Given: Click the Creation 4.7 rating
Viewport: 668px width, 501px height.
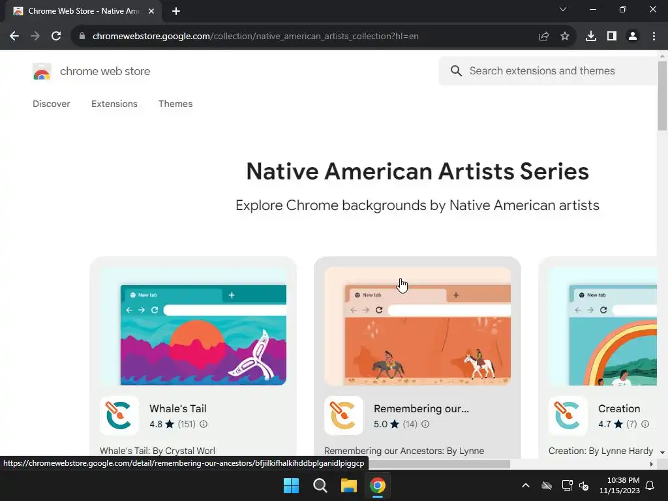Looking at the screenshot, I should (611, 424).
